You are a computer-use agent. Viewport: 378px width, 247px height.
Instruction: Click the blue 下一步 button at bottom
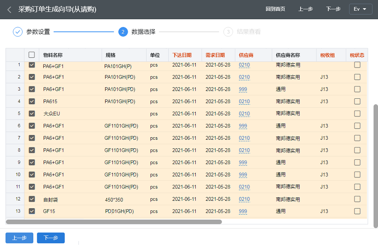51,238
